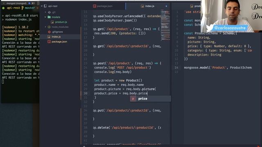
Task: Click the app.delete '/api/product/:productId' line
Action: (x=127, y=128)
